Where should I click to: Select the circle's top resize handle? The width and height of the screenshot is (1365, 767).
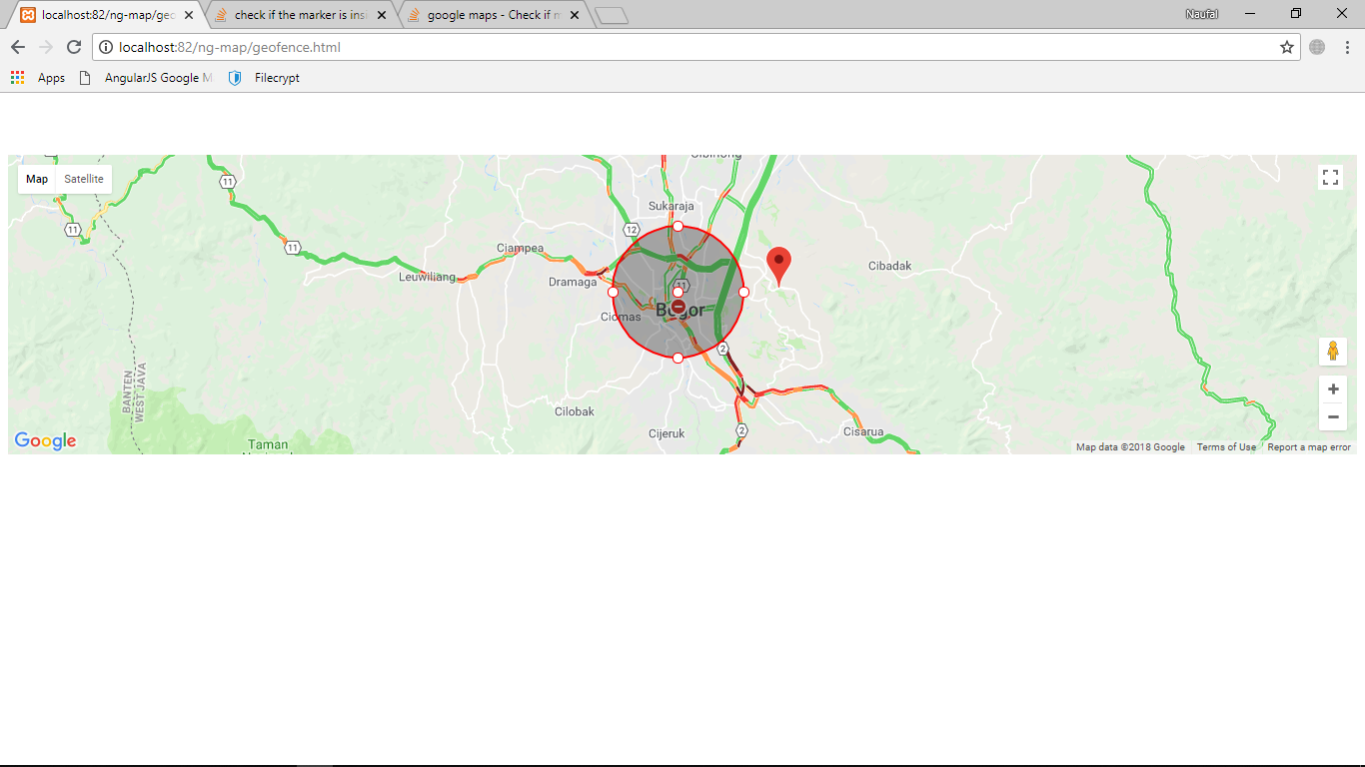tap(678, 226)
